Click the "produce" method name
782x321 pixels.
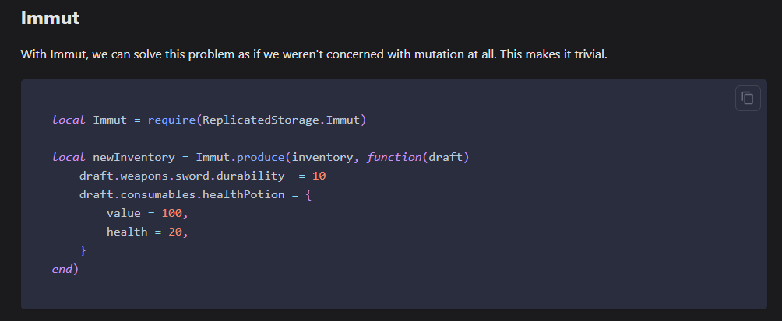[263, 157]
